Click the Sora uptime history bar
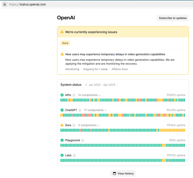The image size is (193, 178). (x=123, y=130)
